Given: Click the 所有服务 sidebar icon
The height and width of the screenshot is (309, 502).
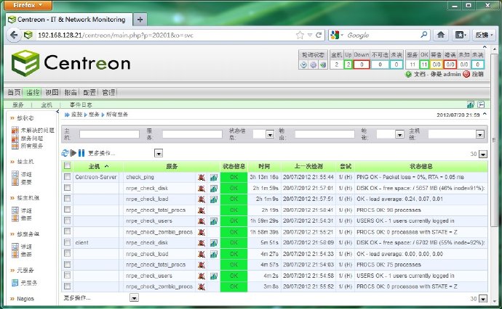Looking at the screenshot, I should (x=15, y=146).
